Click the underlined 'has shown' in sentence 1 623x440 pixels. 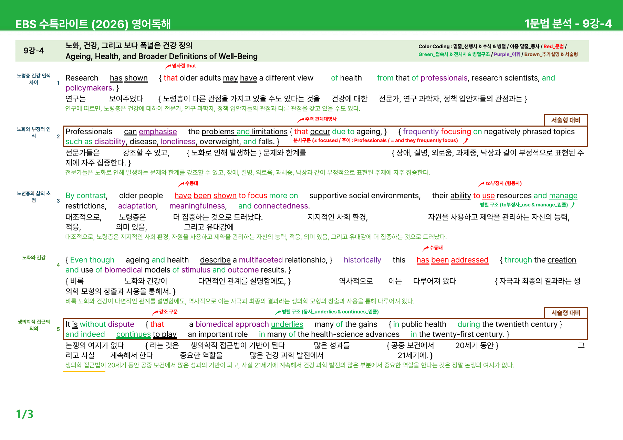coord(128,78)
